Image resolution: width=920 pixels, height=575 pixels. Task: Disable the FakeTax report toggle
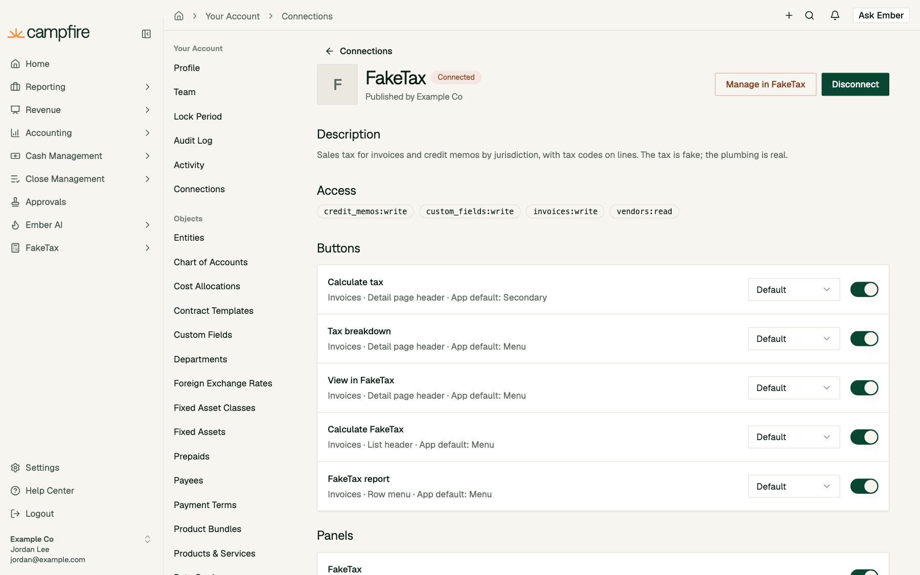coord(864,486)
